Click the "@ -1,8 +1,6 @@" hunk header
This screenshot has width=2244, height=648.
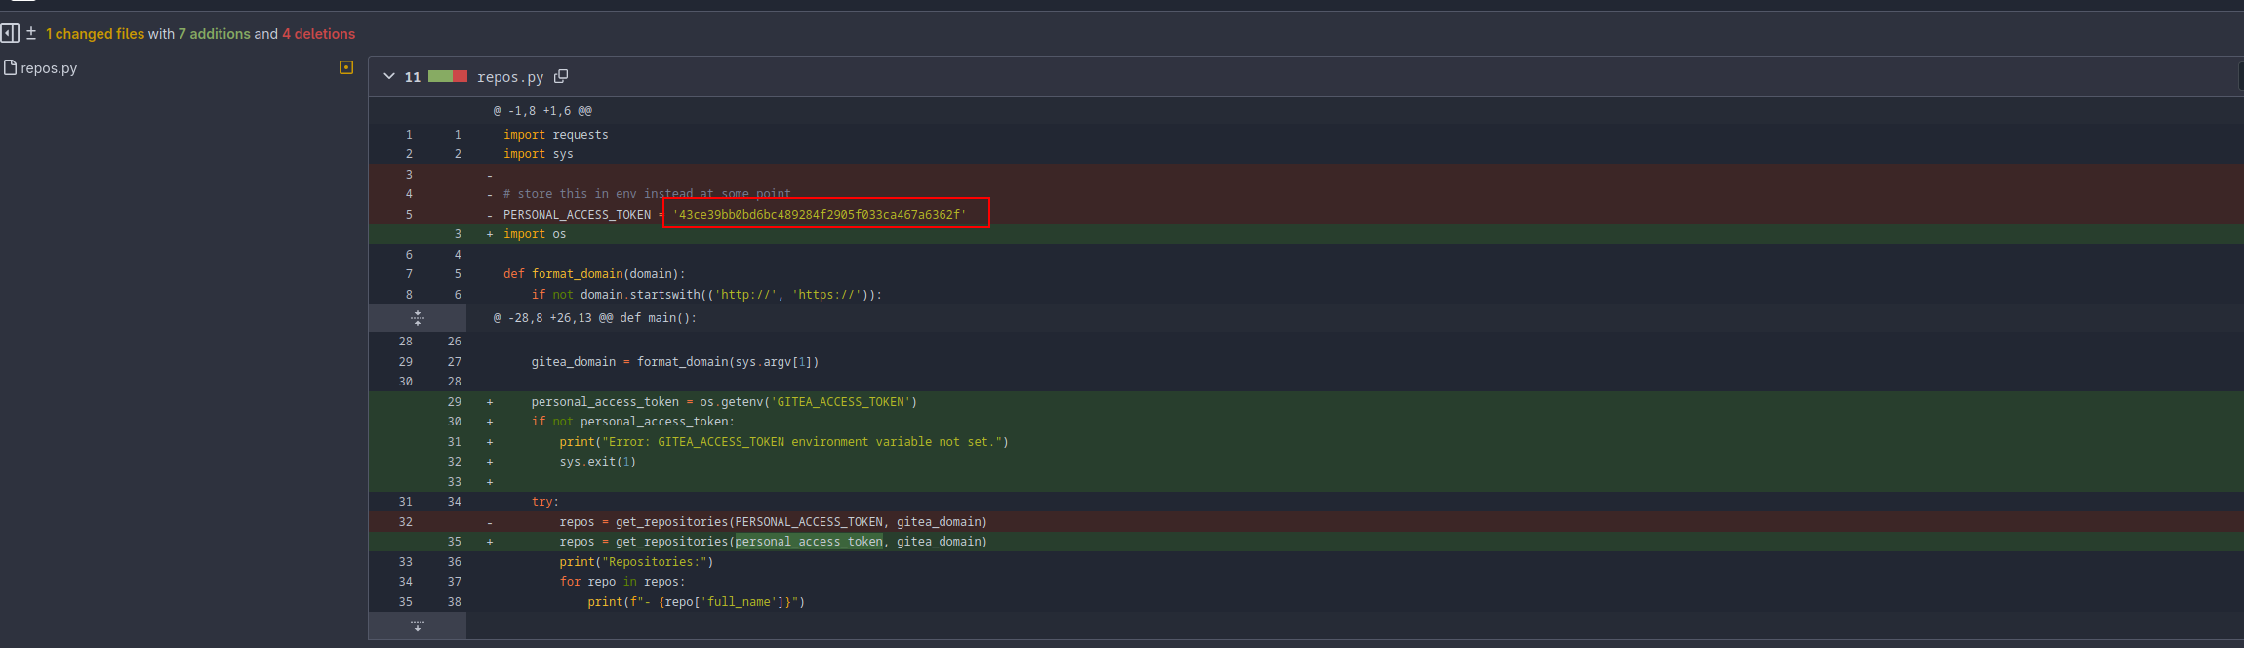point(542,111)
